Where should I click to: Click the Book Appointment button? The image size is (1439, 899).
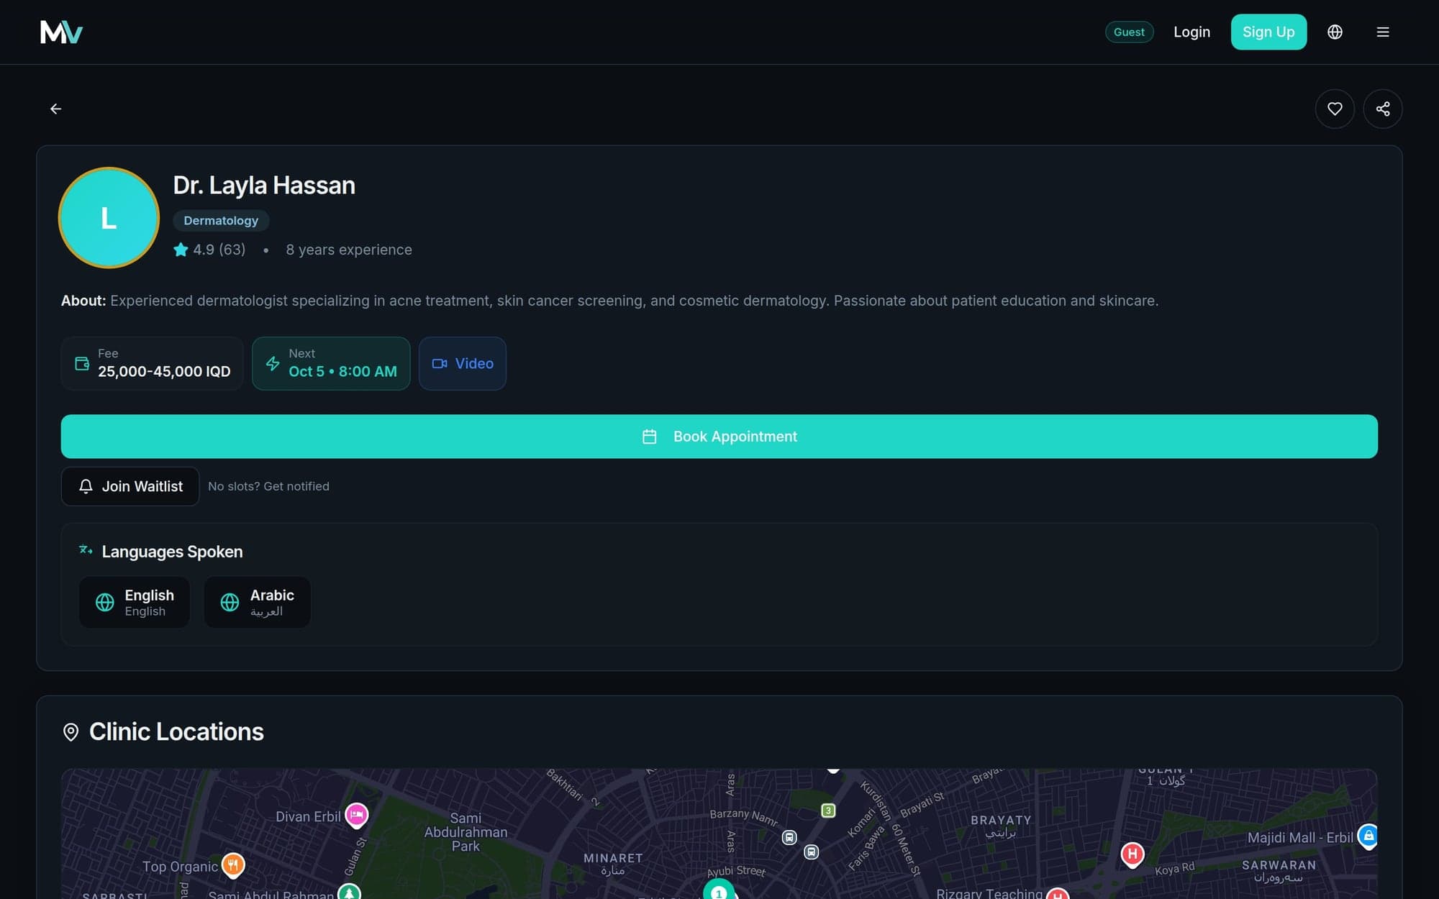tap(719, 437)
